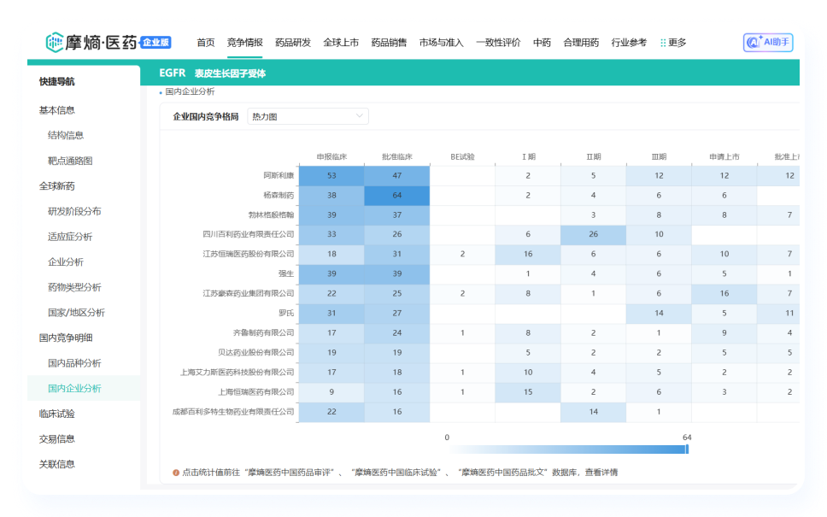Go to 国家/地区分析 in sidebar
The height and width of the screenshot is (517, 827).
(77, 313)
